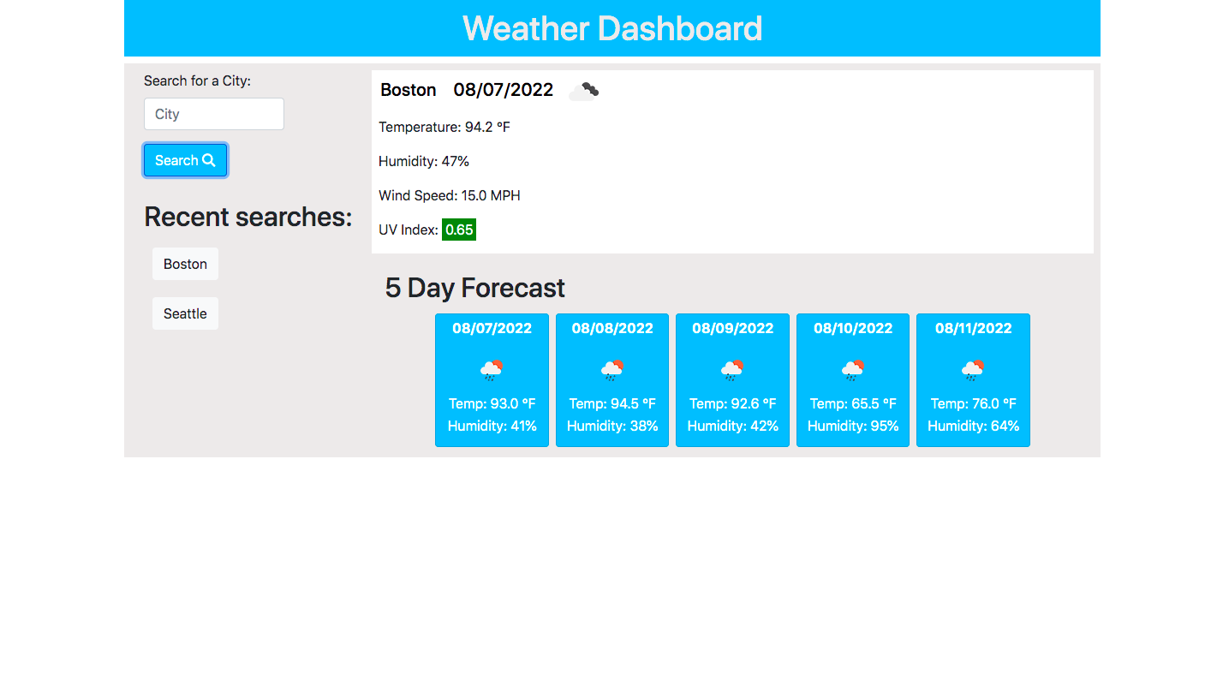Viewport: 1229px width, 674px height.
Task: Open the Boston recent search
Action: click(x=185, y=264)
